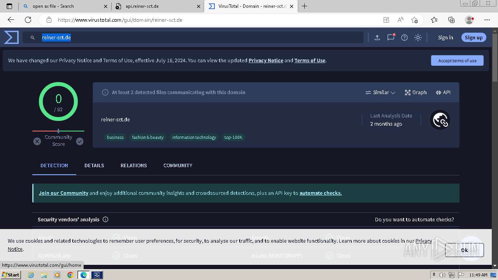Refresh the page

tap(28, 20)
